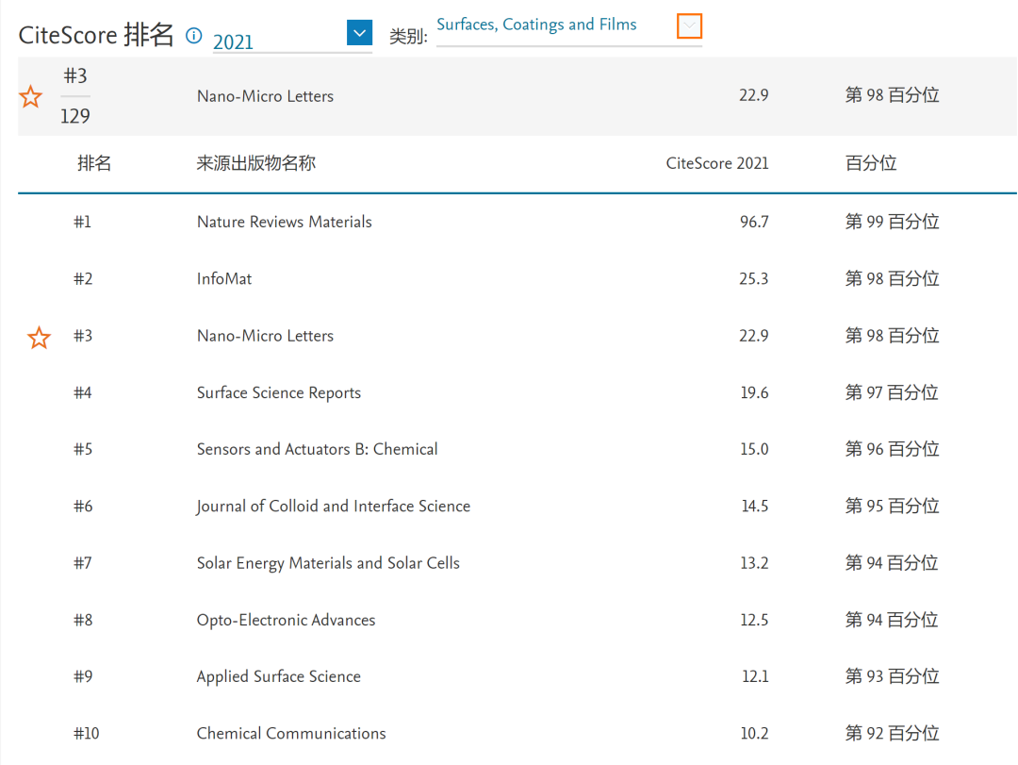This screenshot has height=765, width=1018.
Task: Open Solar Energy Materials and Solar Cells
Action: click(328, 563)
